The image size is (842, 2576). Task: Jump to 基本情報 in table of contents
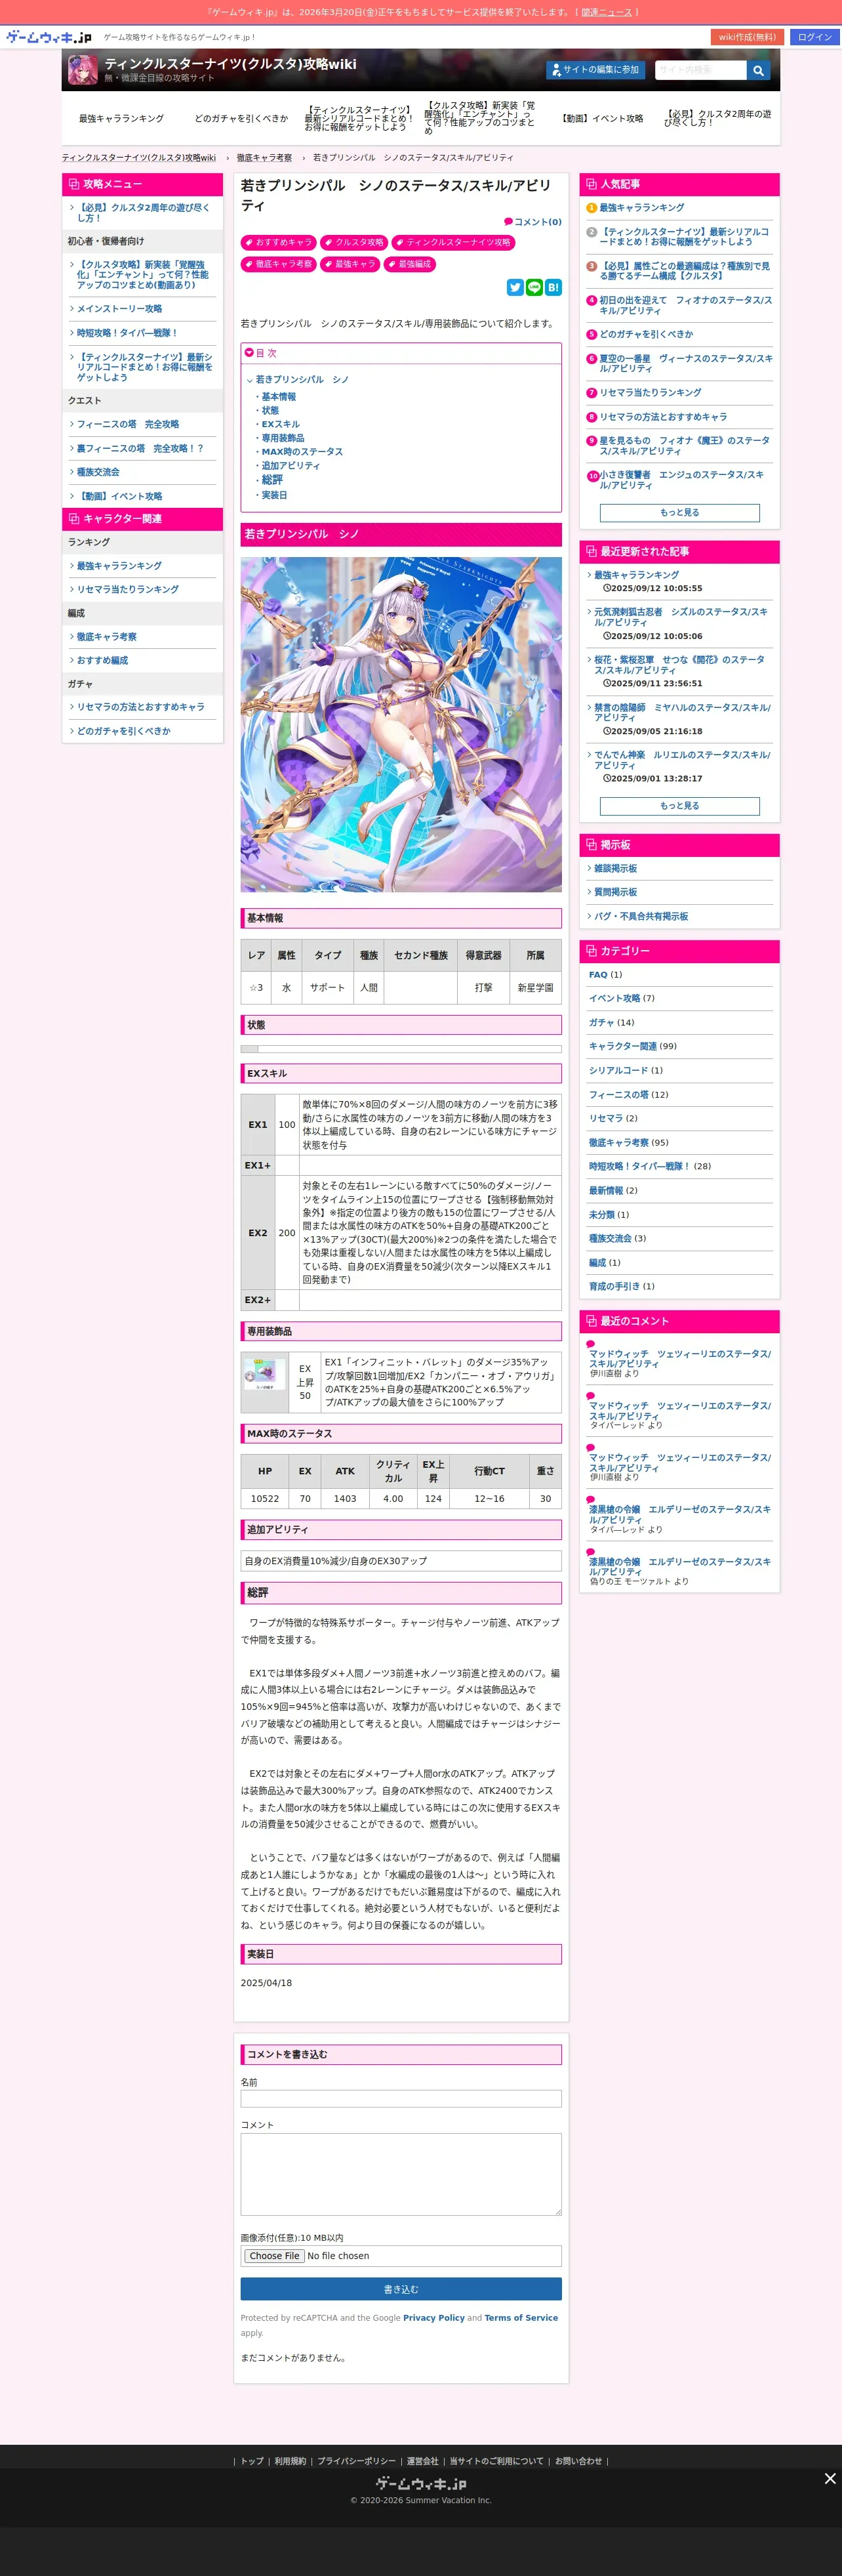coord(278,397)
